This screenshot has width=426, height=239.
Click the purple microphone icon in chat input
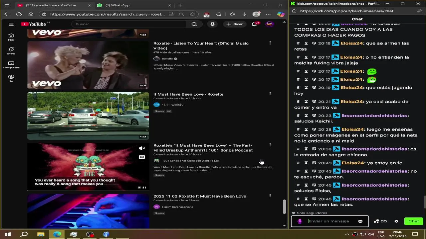pos(300,221)
